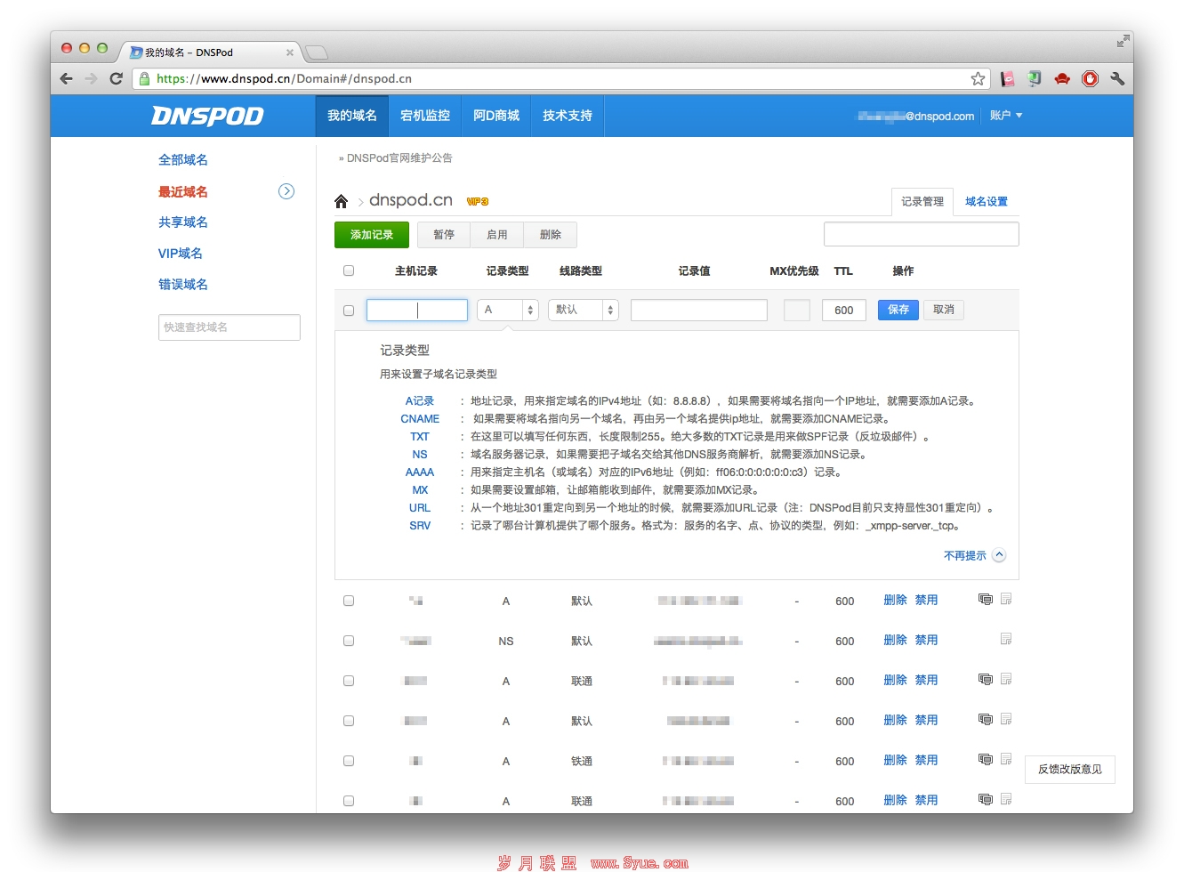Screen dimensions: 1184x872
Task: Switch to the 我的域名 nav tab
Action: click(x=352, y=116)
